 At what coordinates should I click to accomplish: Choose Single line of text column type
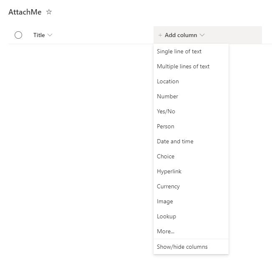[x=179, y=51]
